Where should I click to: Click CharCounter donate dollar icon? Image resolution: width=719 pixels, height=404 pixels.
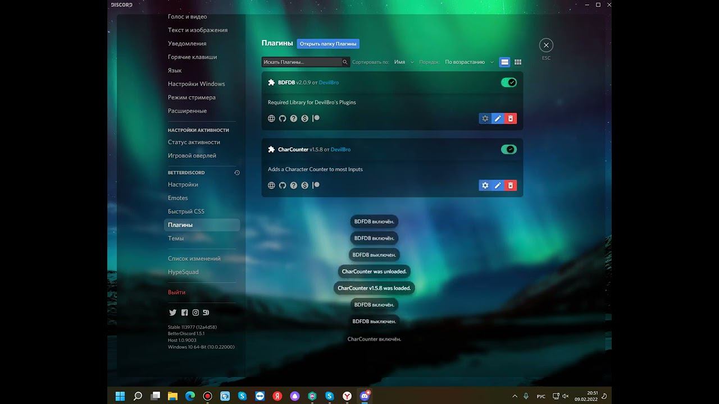point(305,185)
